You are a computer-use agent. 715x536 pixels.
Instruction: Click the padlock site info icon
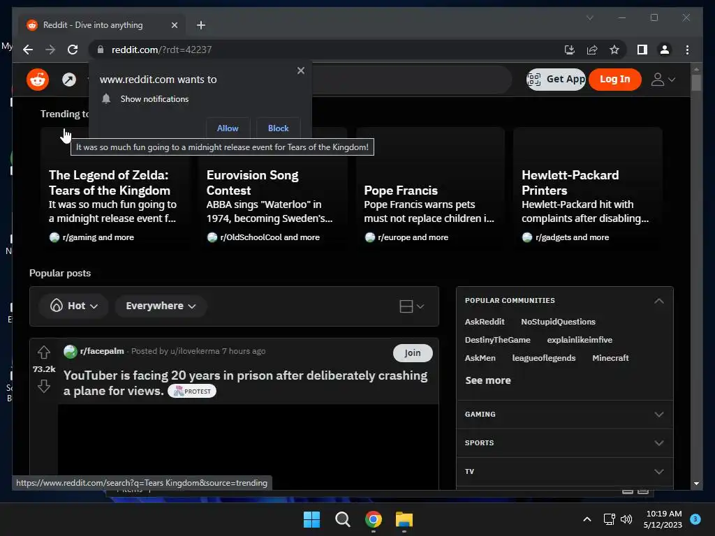(101, 50)
